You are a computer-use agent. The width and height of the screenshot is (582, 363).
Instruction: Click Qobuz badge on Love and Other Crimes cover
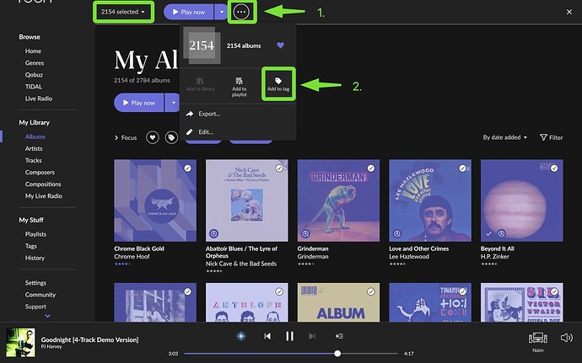[396, 233]
